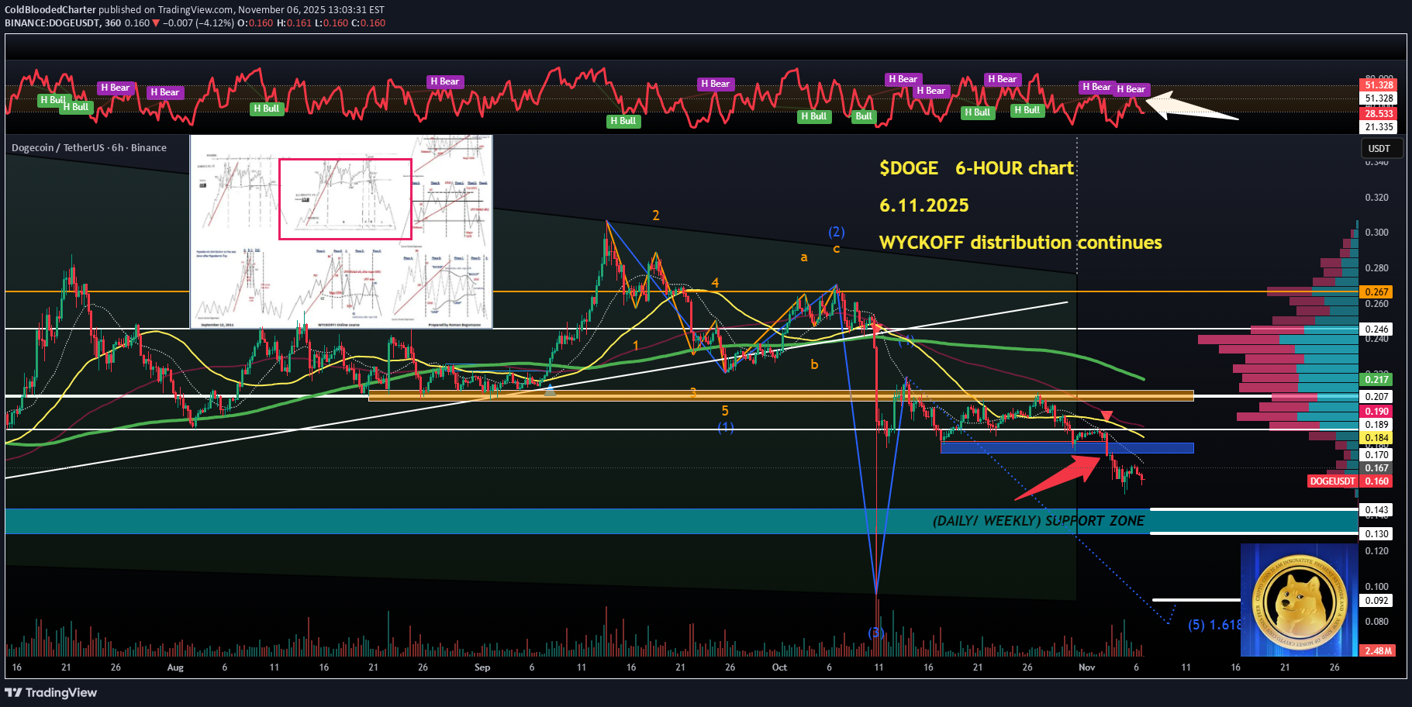The width and height of the screenshot is (1412, 707).
Task: Select the WYCKOFF distribution continues text
Action: coord(1020,243)
